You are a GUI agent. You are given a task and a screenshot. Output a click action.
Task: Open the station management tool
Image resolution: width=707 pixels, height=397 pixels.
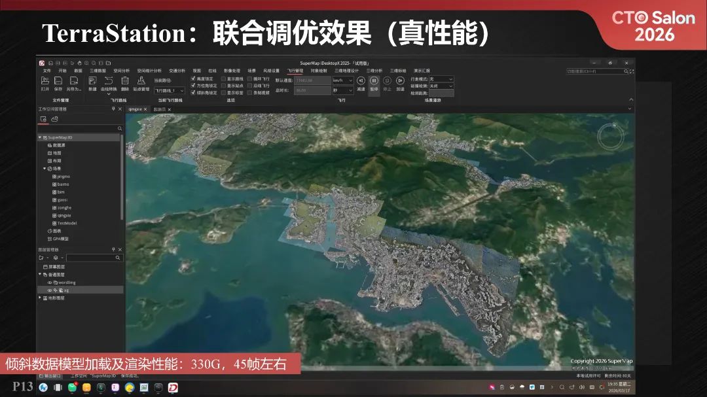click(142, 80)
